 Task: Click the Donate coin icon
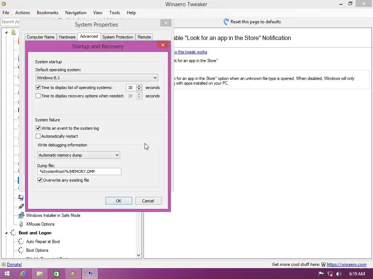tap(4, 264)
